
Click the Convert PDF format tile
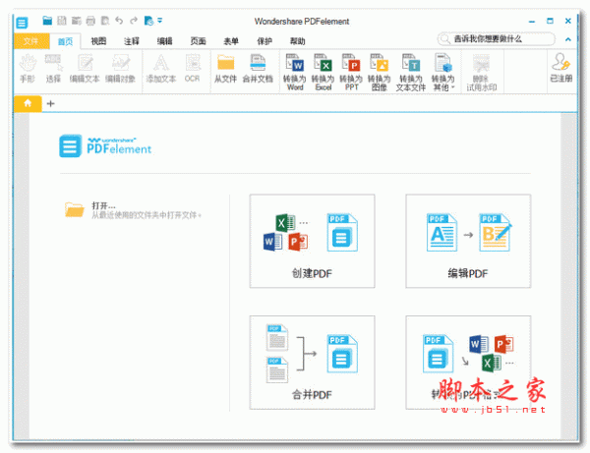click(x=468, y=363)
